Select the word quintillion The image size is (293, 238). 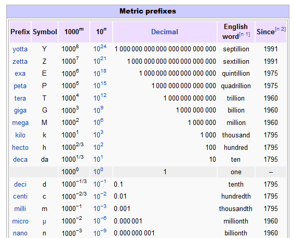(236, 74)
